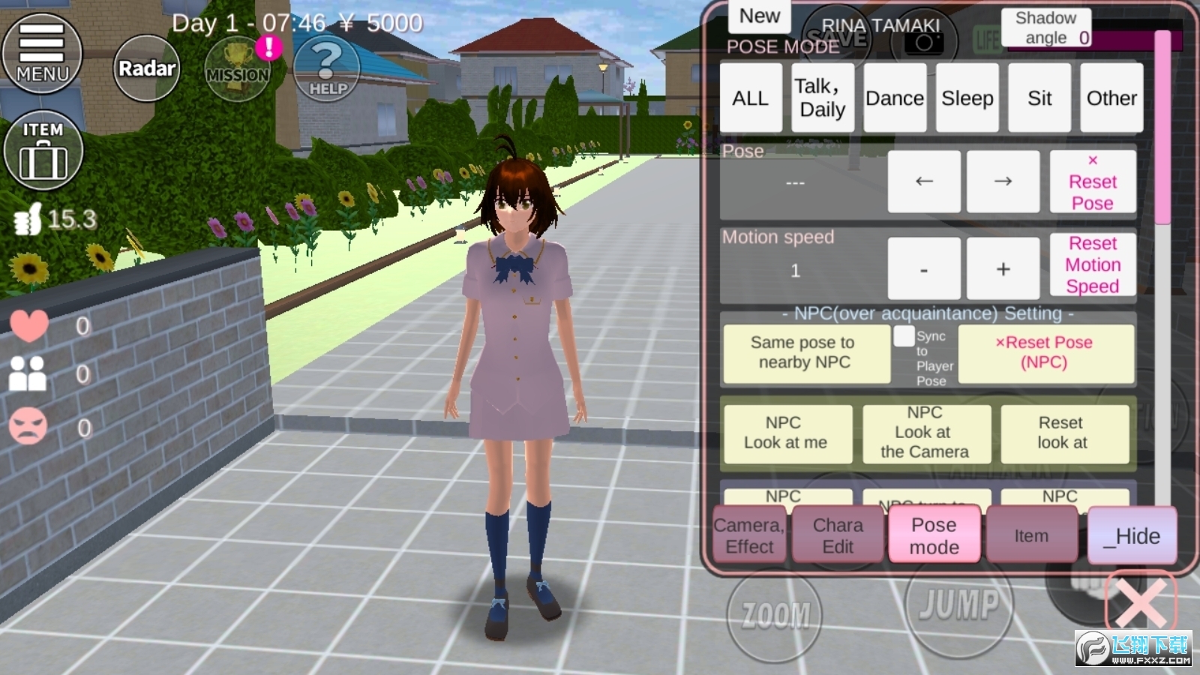
Task: Browse next pose with right arrow
Action: click(1003, 181)
